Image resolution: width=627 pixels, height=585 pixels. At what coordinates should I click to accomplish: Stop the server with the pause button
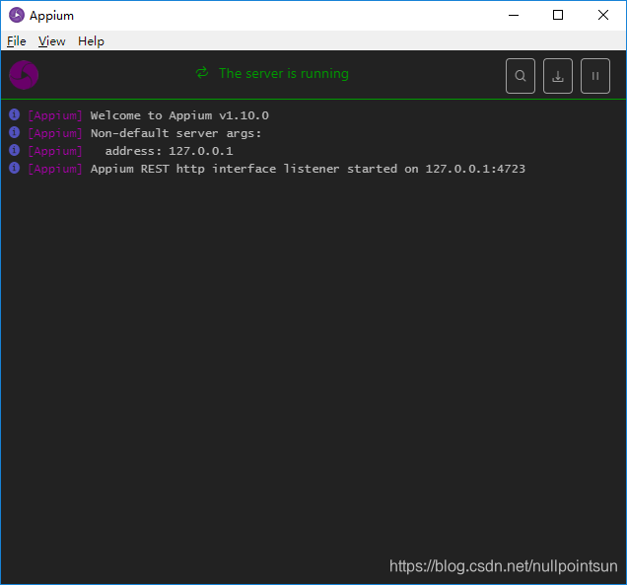pyautogui.click(x=595, y=76)
